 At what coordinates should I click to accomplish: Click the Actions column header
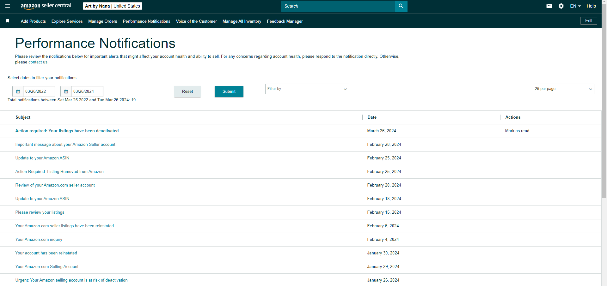tap(513, 117)
